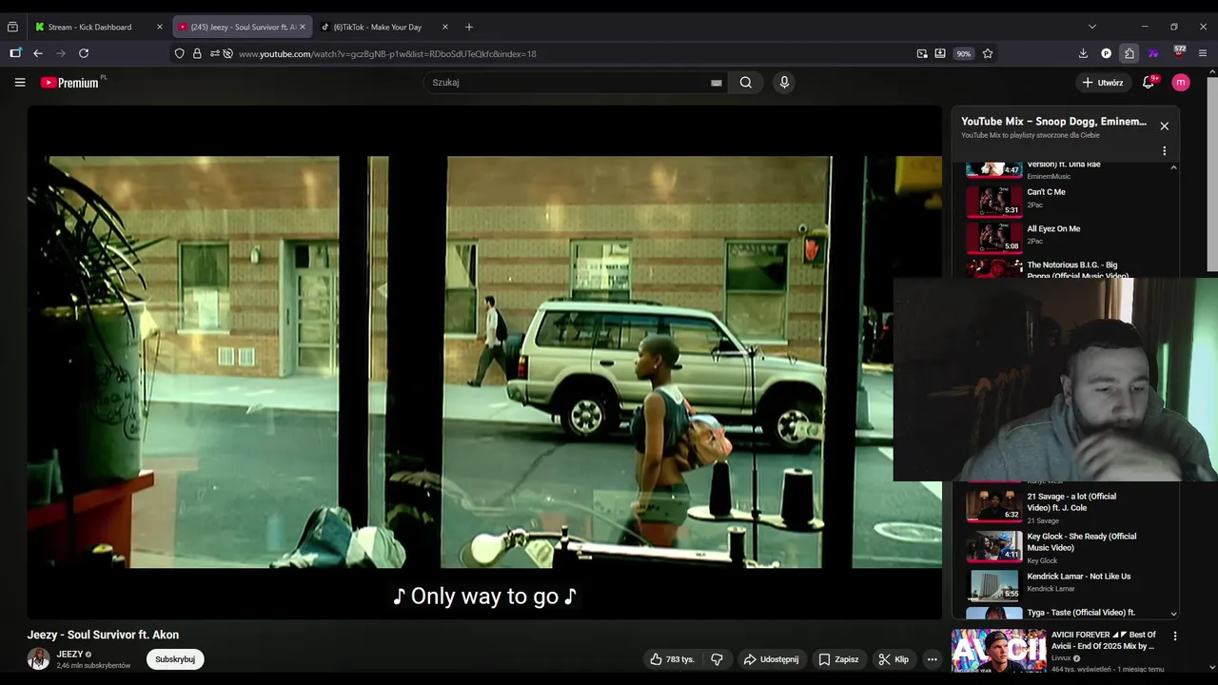The width and height of the screenshot is (1218, 685).
Task: Open playlist panel three-dot options menu
Action: coord(1164,150)
